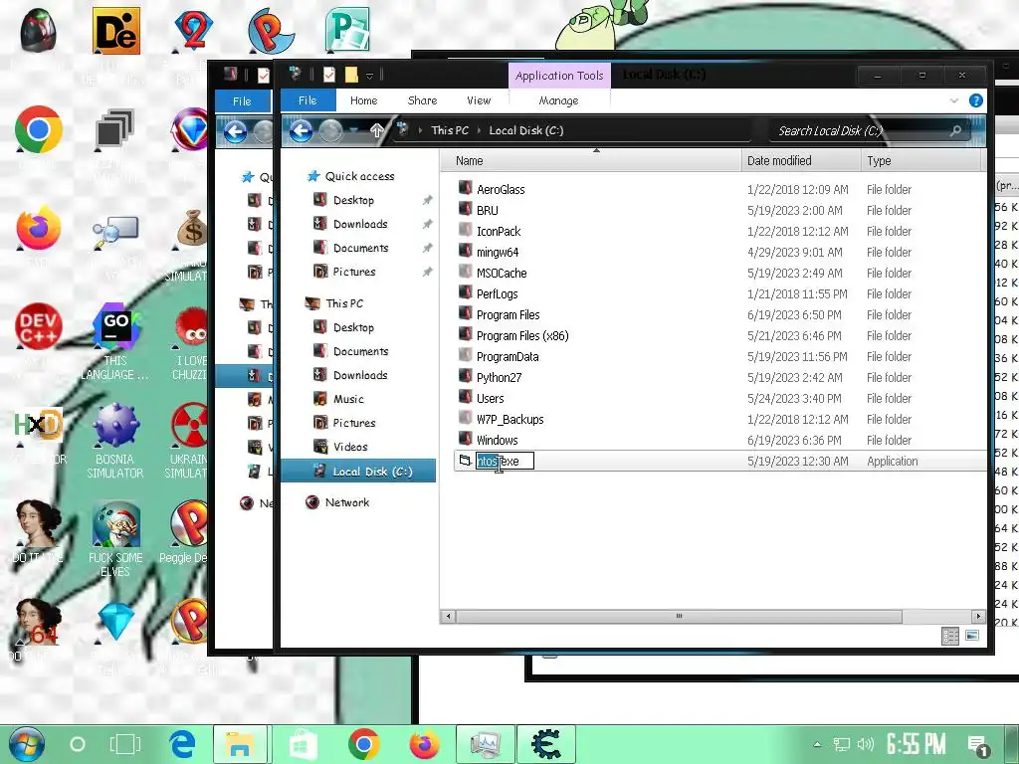Click the Firefox icon on the taskbar
The height and width of the screenshot is (764, 1019).
424,744
